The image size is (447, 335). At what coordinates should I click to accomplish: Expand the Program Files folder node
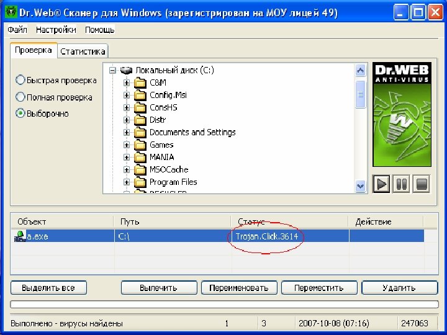[127, 182]
